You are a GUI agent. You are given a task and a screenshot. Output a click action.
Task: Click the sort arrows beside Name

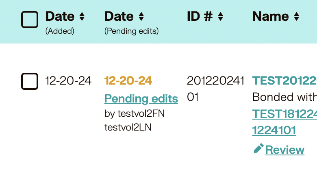296,17
